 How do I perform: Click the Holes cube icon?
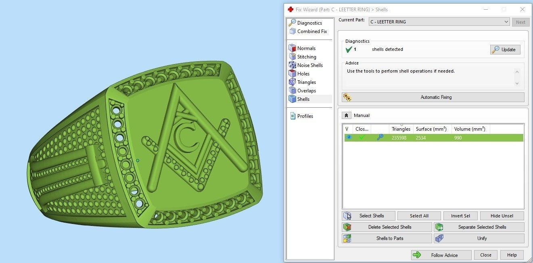tap(293, 74)
